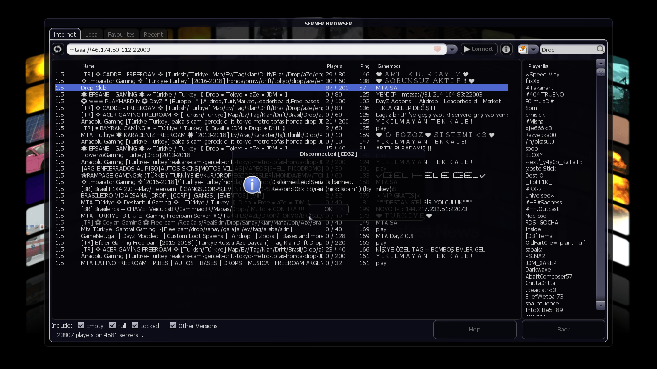This screenshot has width=657, height=369.
Task: Select player "Darkwave" in player list
Action: [538, 270]
